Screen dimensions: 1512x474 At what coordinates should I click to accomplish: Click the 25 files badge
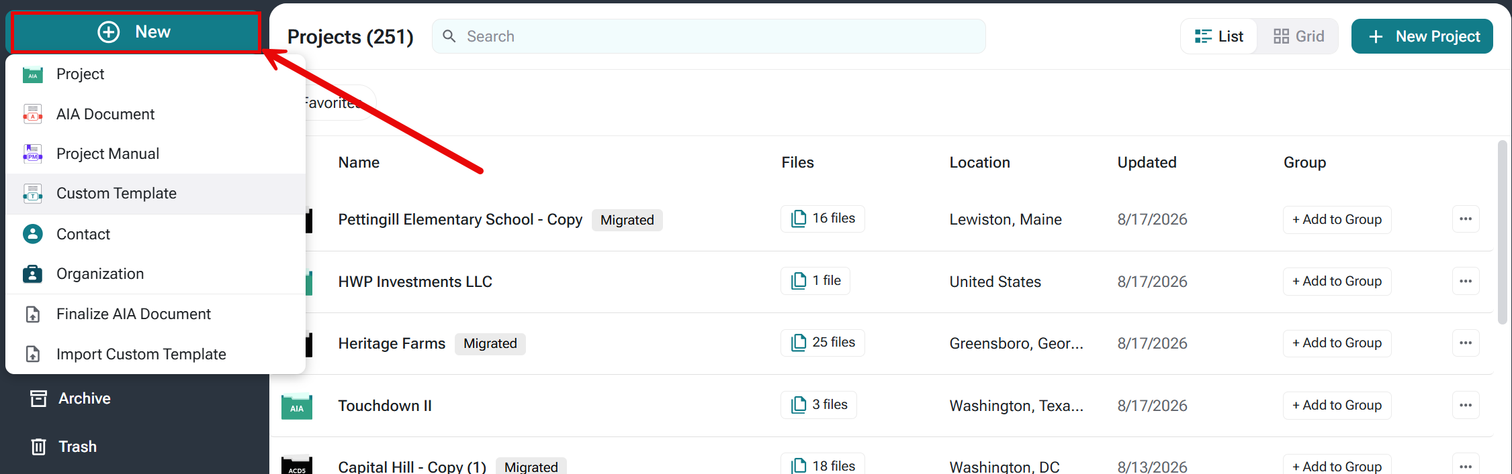[x=823, y=342]
